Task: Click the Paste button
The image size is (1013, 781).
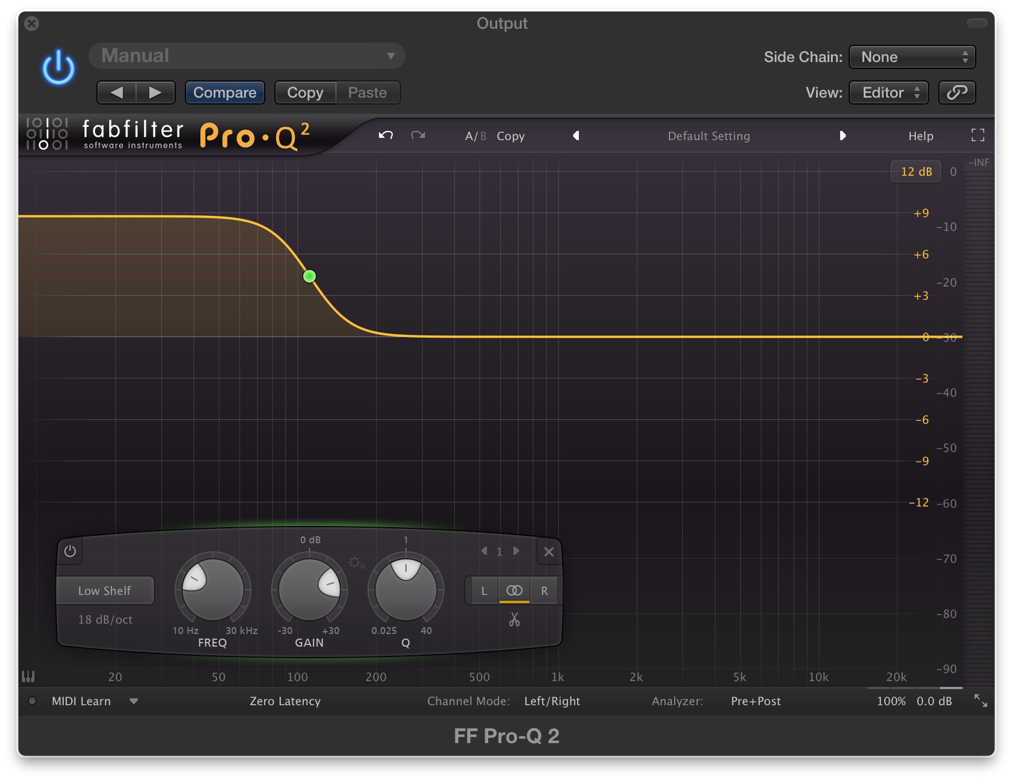Action: [368, 92]
